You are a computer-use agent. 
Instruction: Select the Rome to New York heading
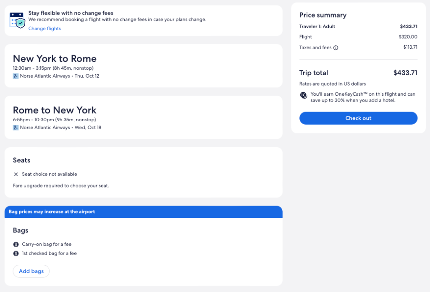click(55, 110)
